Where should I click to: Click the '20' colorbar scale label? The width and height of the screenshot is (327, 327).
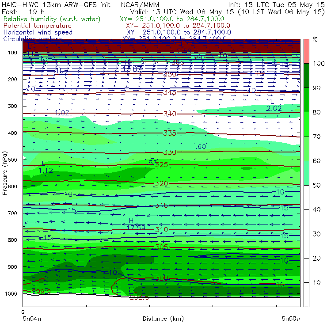317,259
